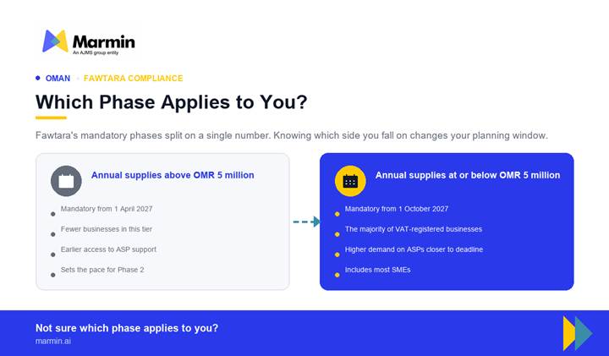Click 'Annual supplies at or below OMR 5 million'
This screenshot has height=356, width=609.
[468, 175]
